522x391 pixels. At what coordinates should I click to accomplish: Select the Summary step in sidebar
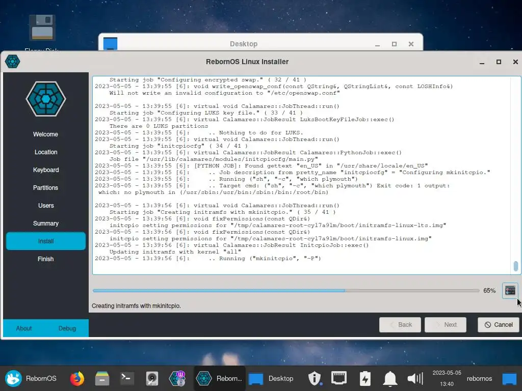pyautogui.click(x=45, y=224)
